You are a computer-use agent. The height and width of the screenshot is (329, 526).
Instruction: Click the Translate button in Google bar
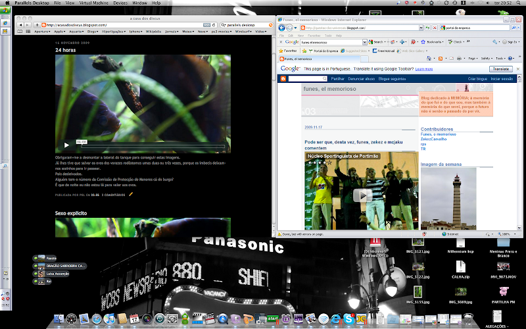(x=501, y=69)
